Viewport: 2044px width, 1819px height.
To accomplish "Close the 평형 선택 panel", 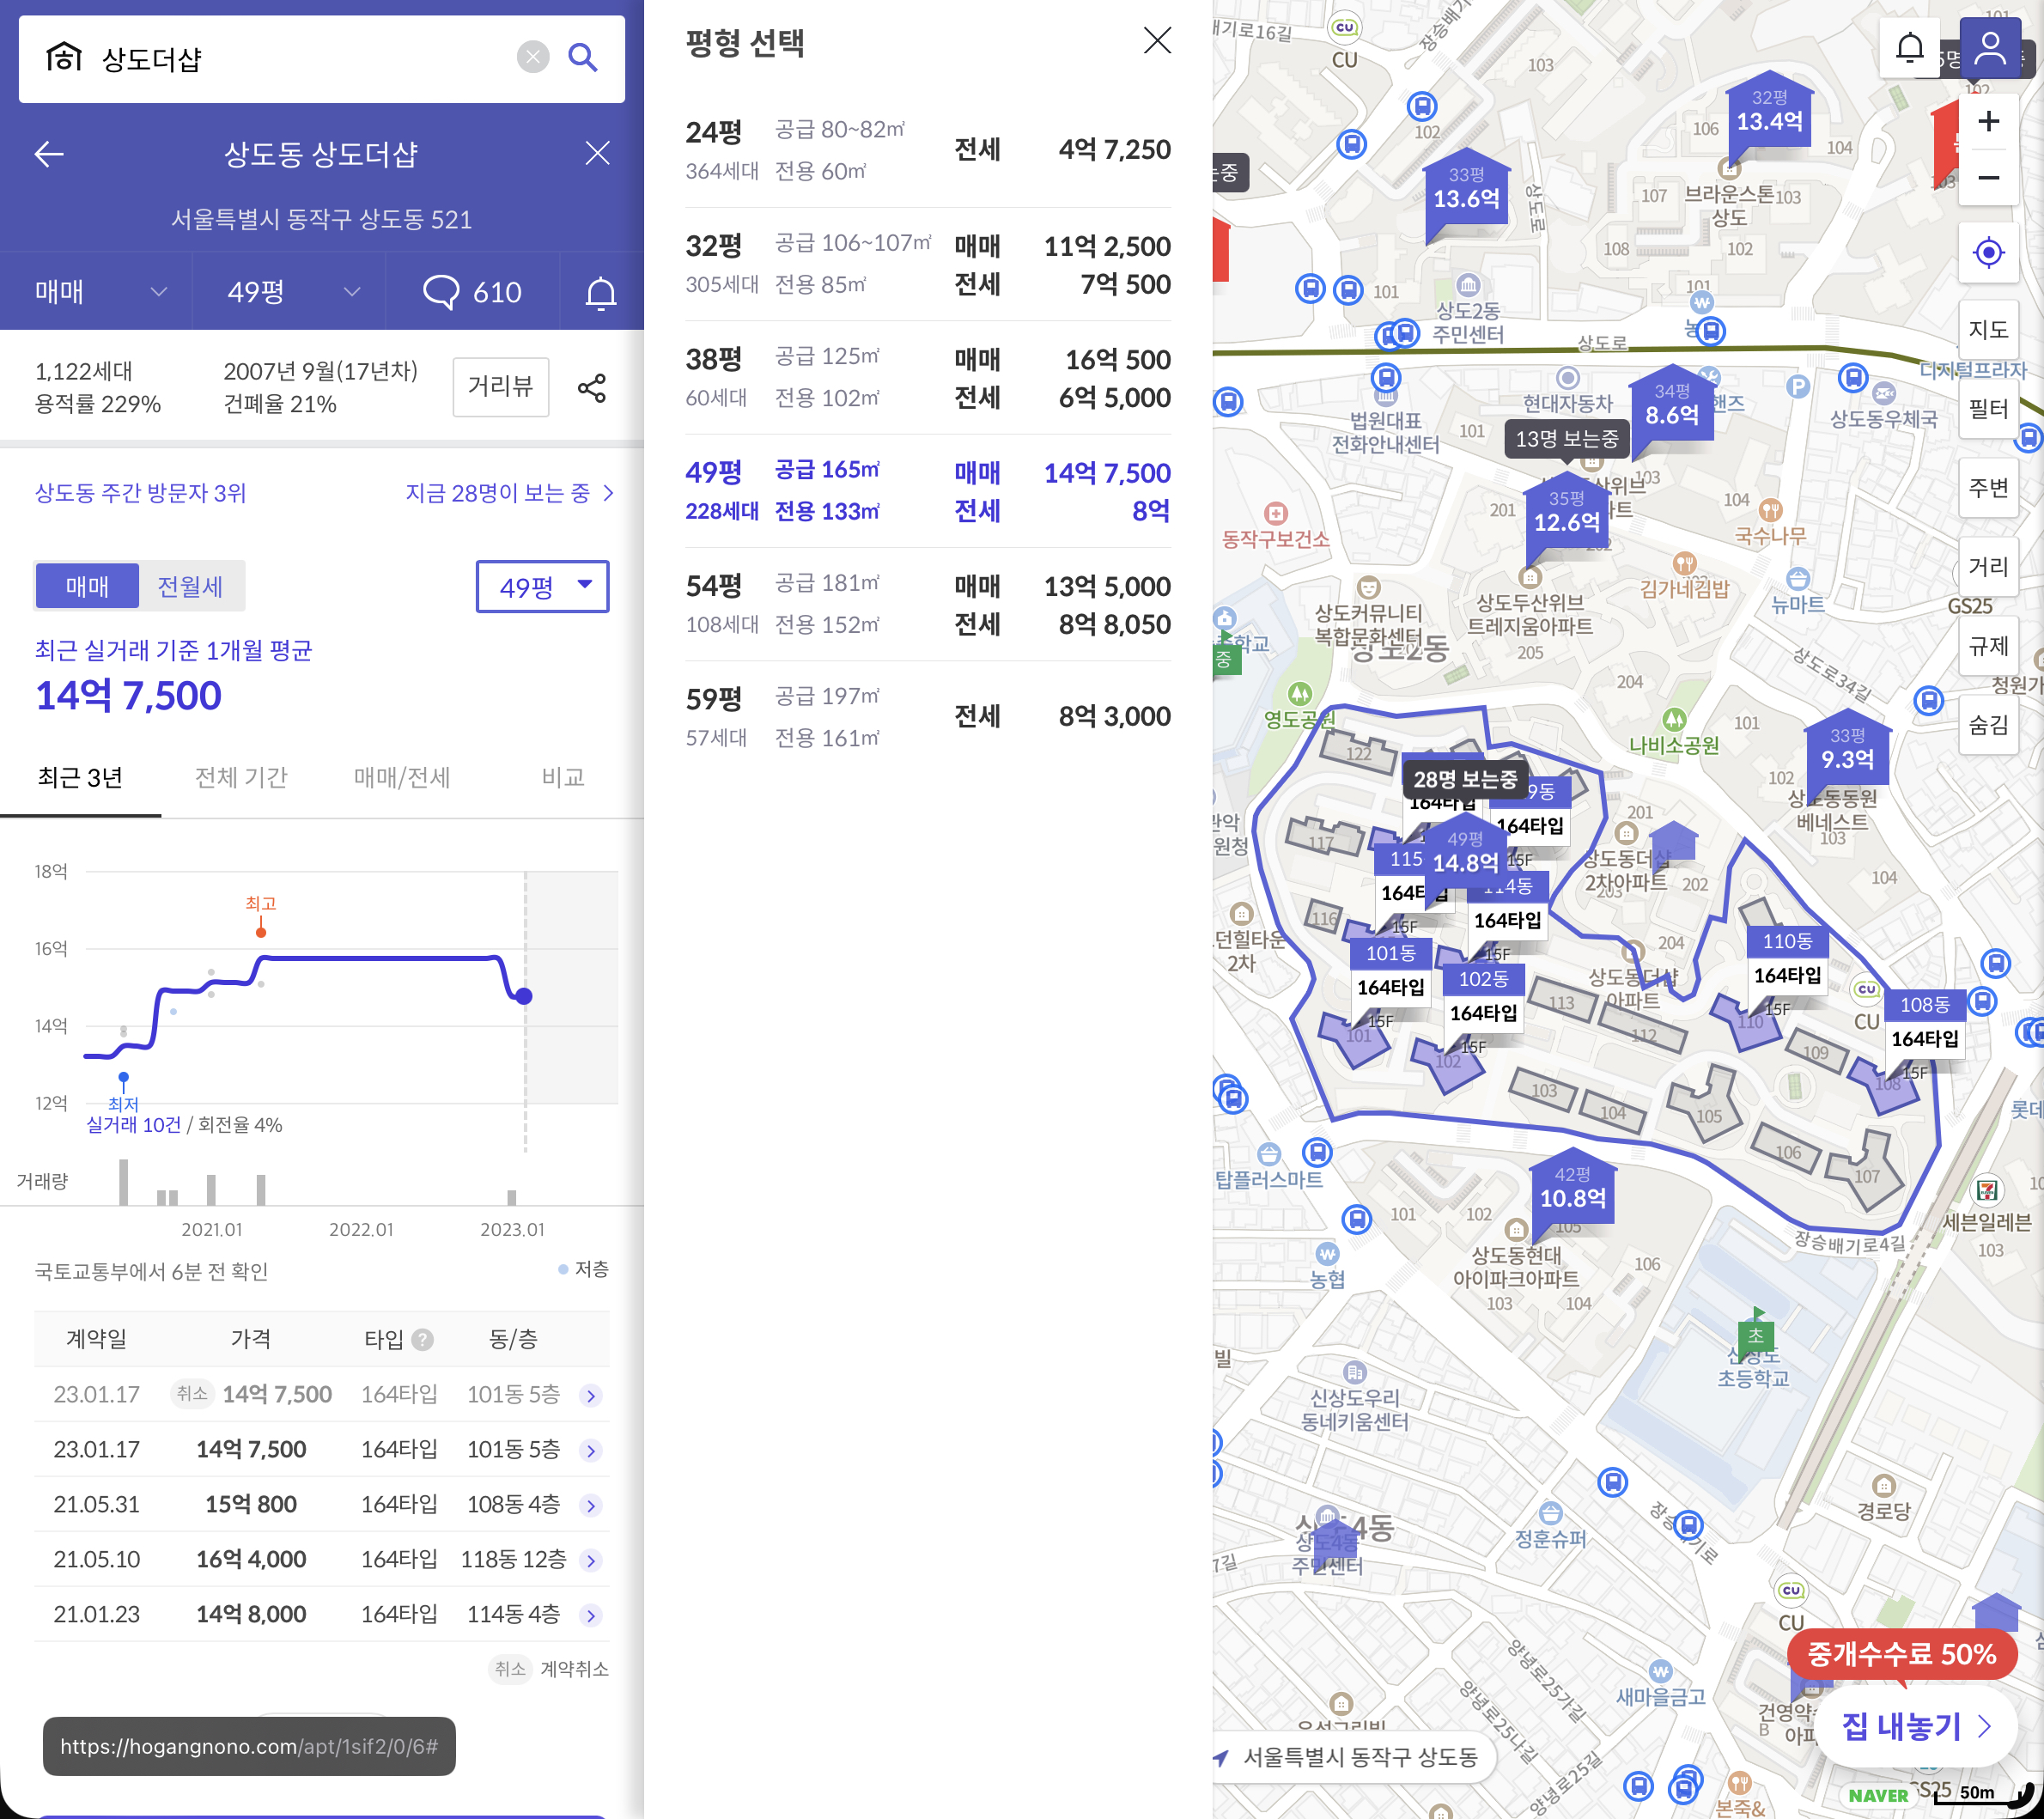I will pos(1157,41).
